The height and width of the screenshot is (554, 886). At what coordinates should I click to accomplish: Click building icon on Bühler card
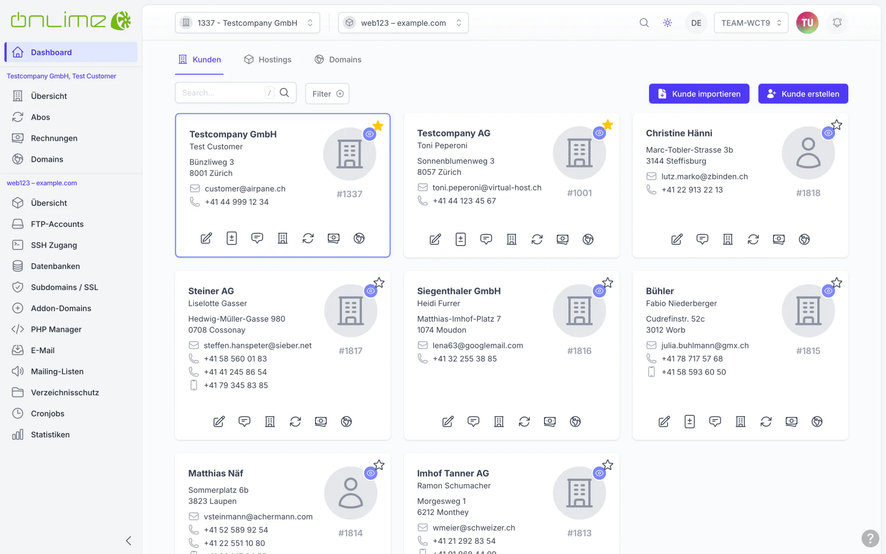(741, 421)
